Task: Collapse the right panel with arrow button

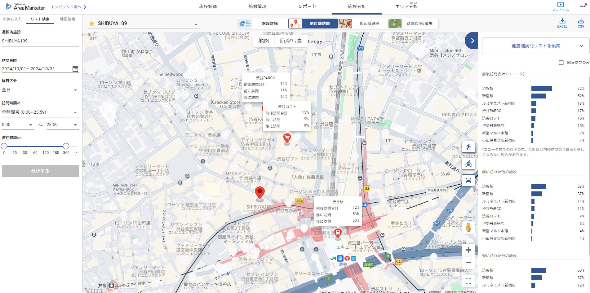Action: click(472, 41)
